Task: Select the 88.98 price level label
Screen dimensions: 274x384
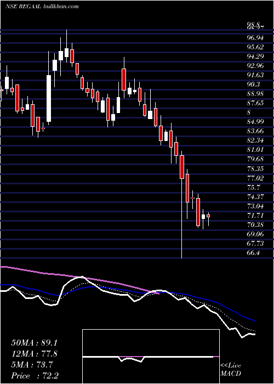Action: [255, 94]
